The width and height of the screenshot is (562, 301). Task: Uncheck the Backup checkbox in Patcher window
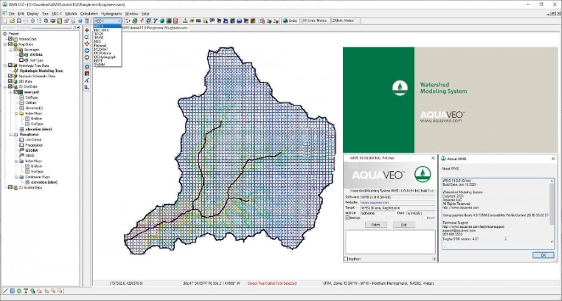[347, 218]
